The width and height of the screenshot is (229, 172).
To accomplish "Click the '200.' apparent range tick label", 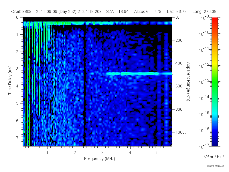I will pyautogui.click(x=179, y=40).
